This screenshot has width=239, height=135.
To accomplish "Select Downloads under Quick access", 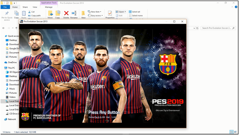I will [12, 44].
